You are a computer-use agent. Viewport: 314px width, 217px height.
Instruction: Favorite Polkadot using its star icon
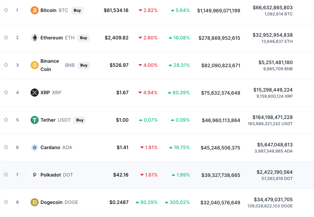6,174
